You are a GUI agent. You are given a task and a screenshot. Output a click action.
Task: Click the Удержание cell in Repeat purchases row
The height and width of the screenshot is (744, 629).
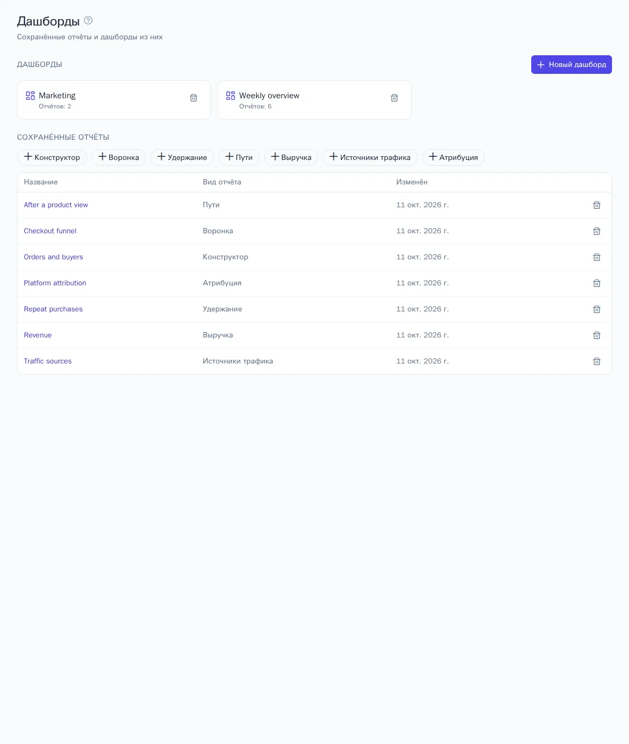point(223,309)
